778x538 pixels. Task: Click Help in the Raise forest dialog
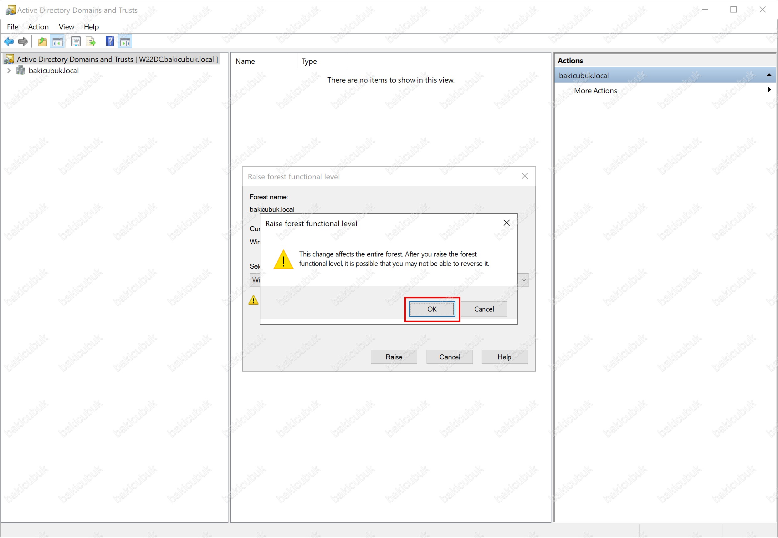pos(504,357)
